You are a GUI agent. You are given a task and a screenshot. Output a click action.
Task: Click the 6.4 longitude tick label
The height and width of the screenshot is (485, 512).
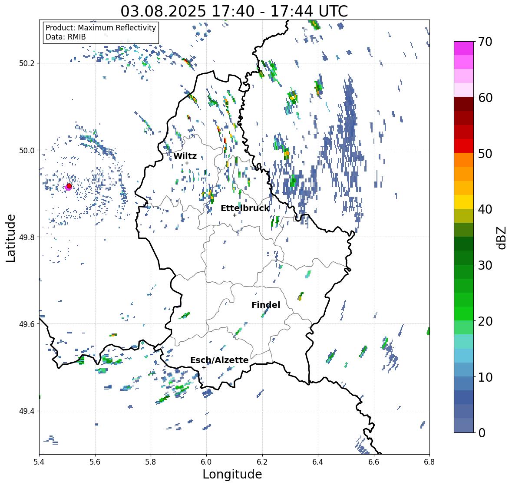tap(318, 462)
